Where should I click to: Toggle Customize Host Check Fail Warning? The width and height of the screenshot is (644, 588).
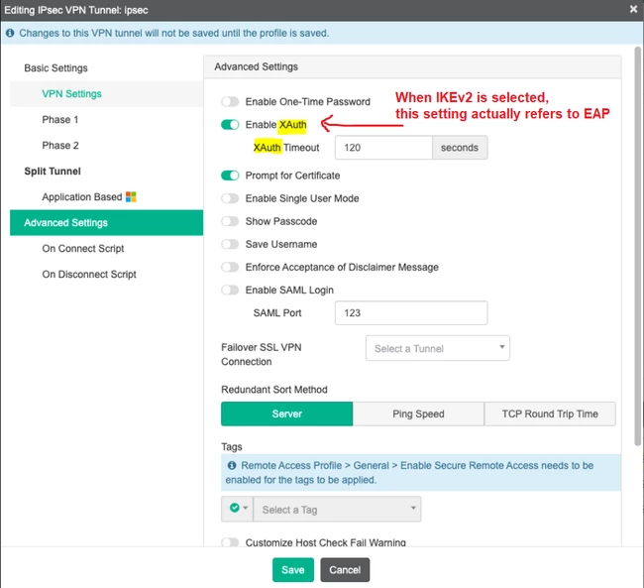pyautogui.click(x=230, y=542)
